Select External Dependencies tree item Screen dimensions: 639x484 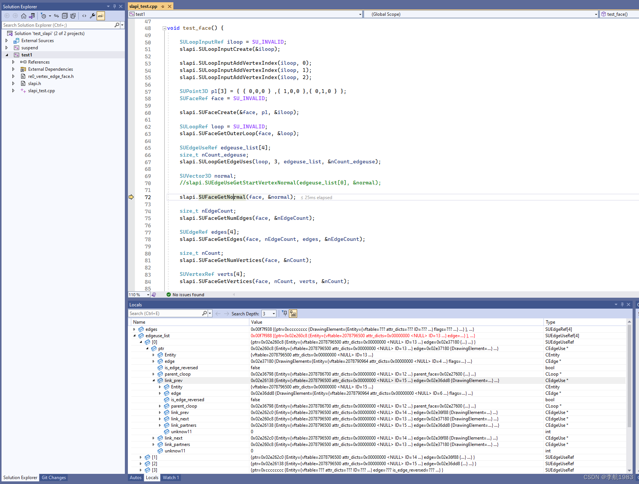(x=50, y=69)
